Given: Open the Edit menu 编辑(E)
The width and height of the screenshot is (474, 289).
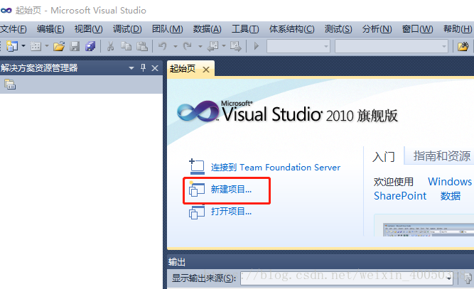Looking at the screenshot, I should [50, 29].
